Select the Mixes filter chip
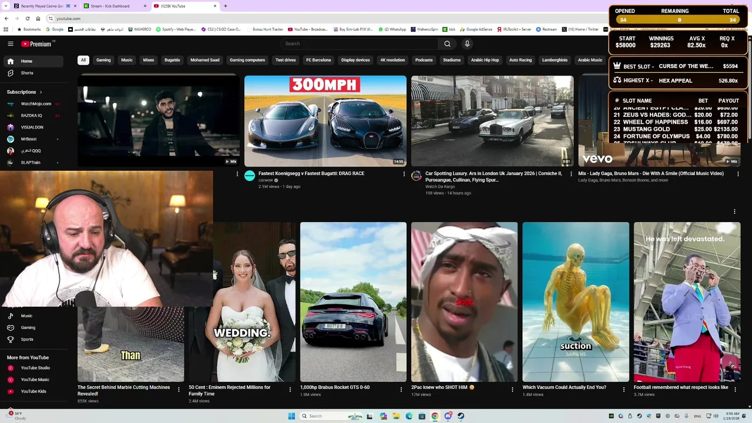 click(149, 60)
